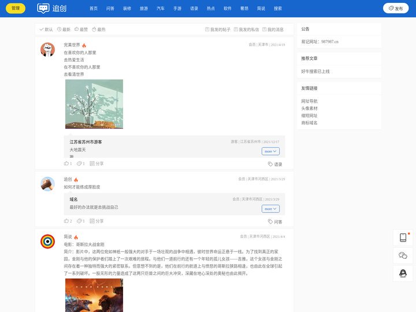Viewport: 416px width, 312px height.
Task: Sort posts by 最热
Action: point(99,29)
